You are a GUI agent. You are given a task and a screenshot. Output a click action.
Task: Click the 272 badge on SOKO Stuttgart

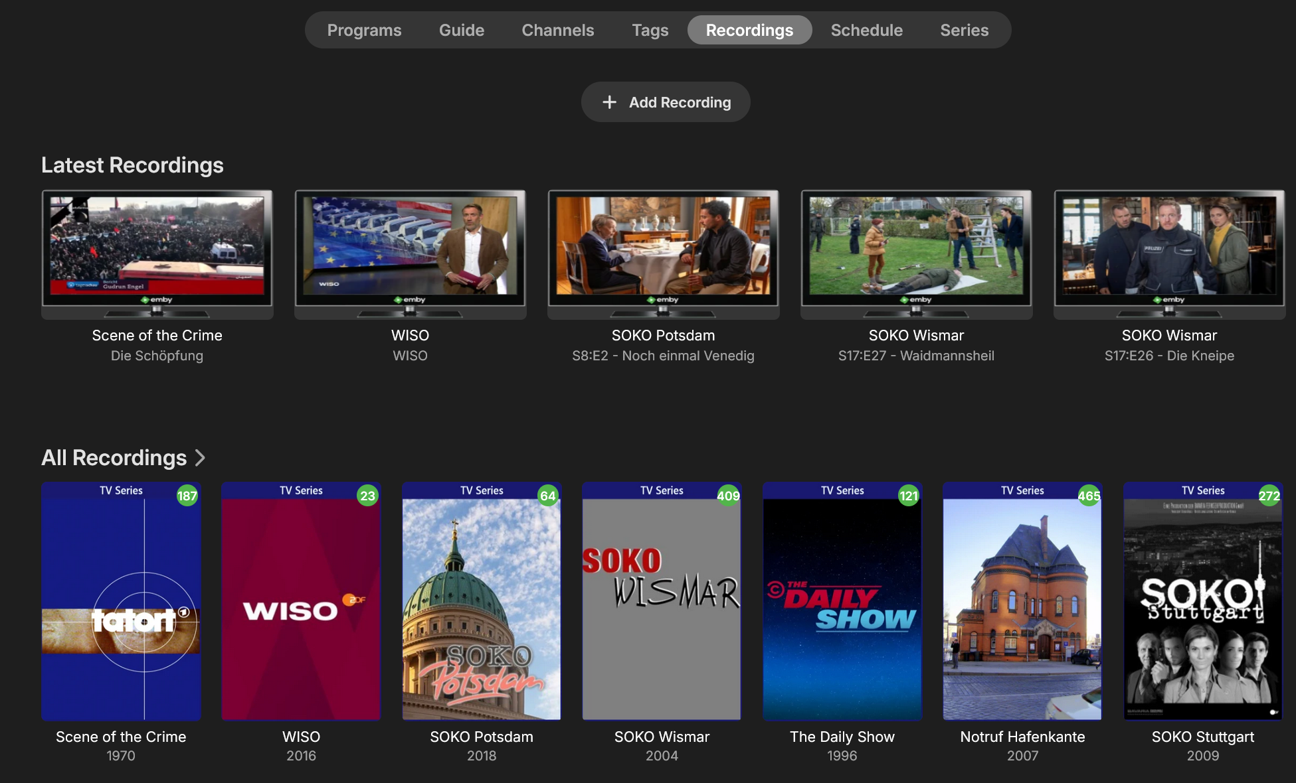[x=1269, y=496]
